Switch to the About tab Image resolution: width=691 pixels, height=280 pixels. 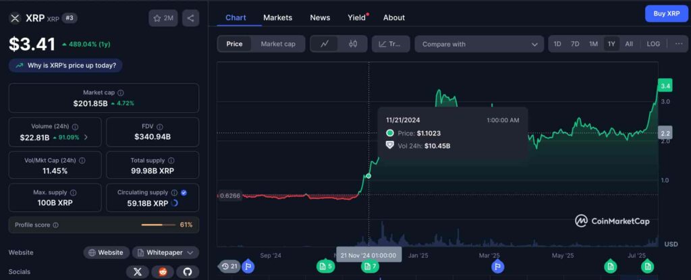394,18
